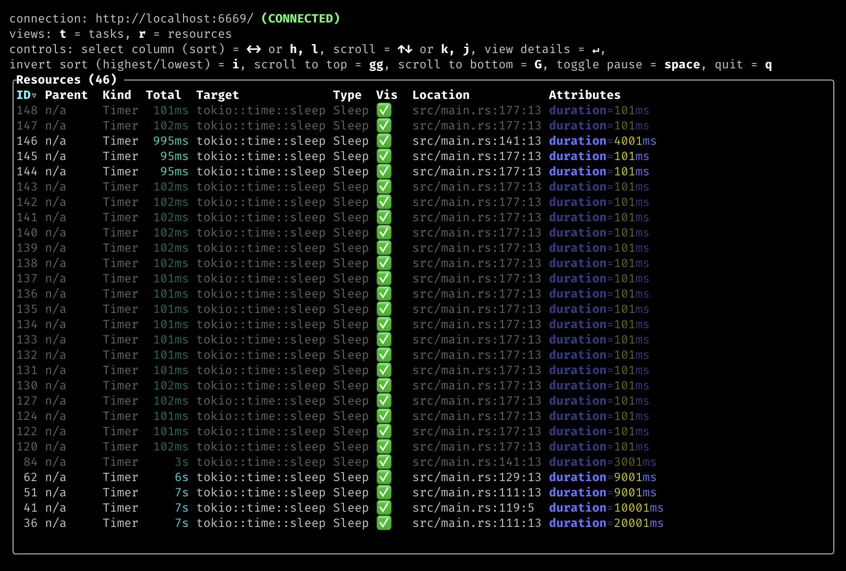Select the Type column header
The height and width of the screenshot is (571, 846).
(347, 95)
